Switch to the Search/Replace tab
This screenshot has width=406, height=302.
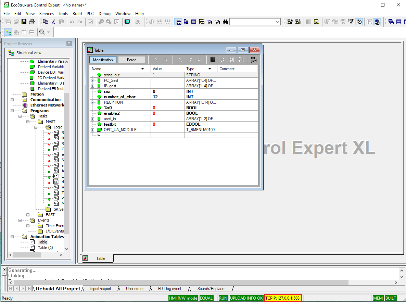pos(211,289)
